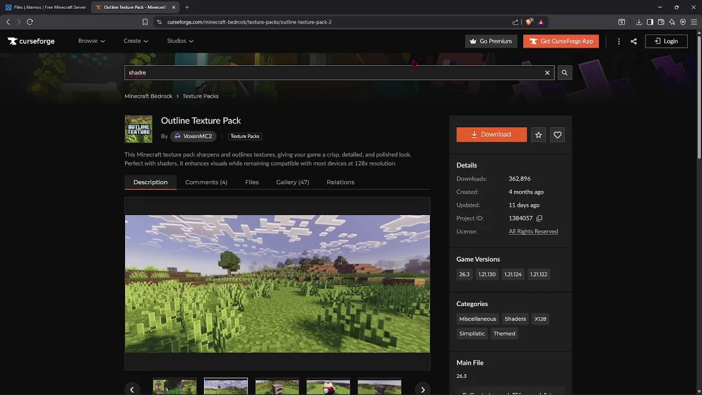Open the Gallery (47) tab
Screen dimensions: 702x395
coord(292,182)
